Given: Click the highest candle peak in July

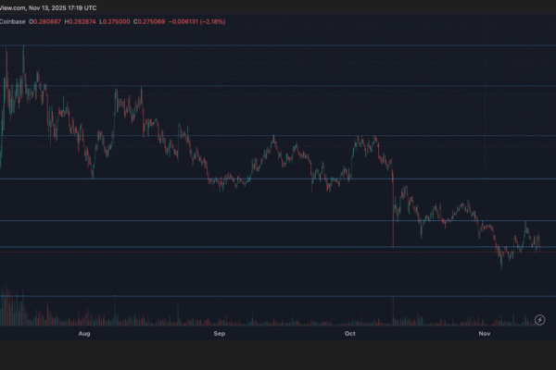Looking at the screenshot, I should [x=22, y=48].
